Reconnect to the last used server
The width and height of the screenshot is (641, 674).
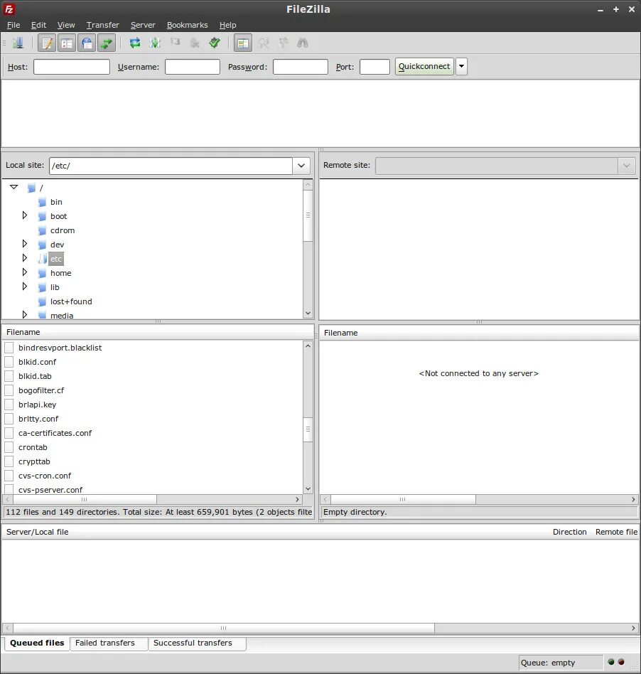click(215, 43)
